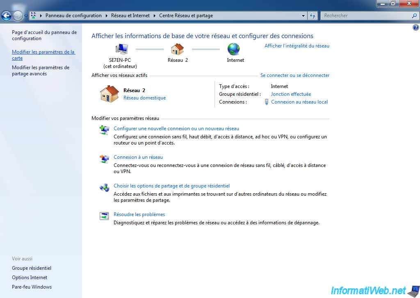The image size is (420, 298).
Task: Close the window with the X
Action: [x=409, y=3]
